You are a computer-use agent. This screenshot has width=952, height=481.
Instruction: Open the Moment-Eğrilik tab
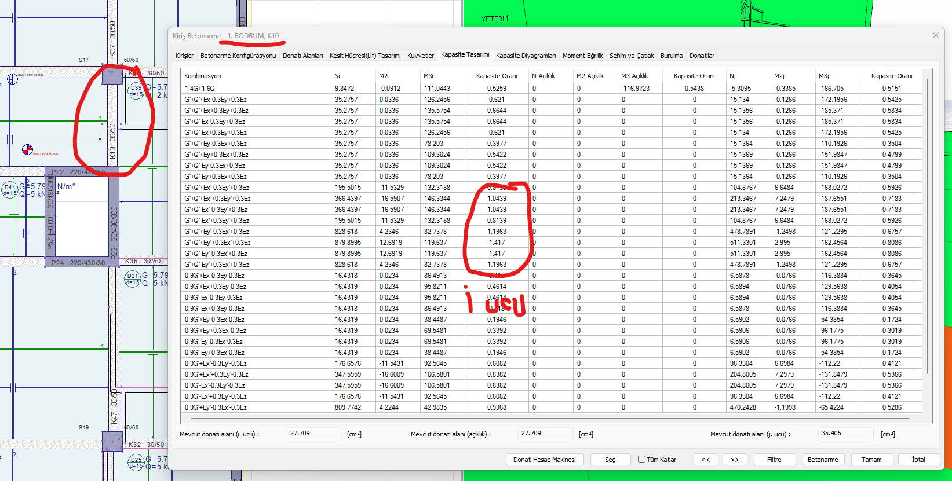582,56
